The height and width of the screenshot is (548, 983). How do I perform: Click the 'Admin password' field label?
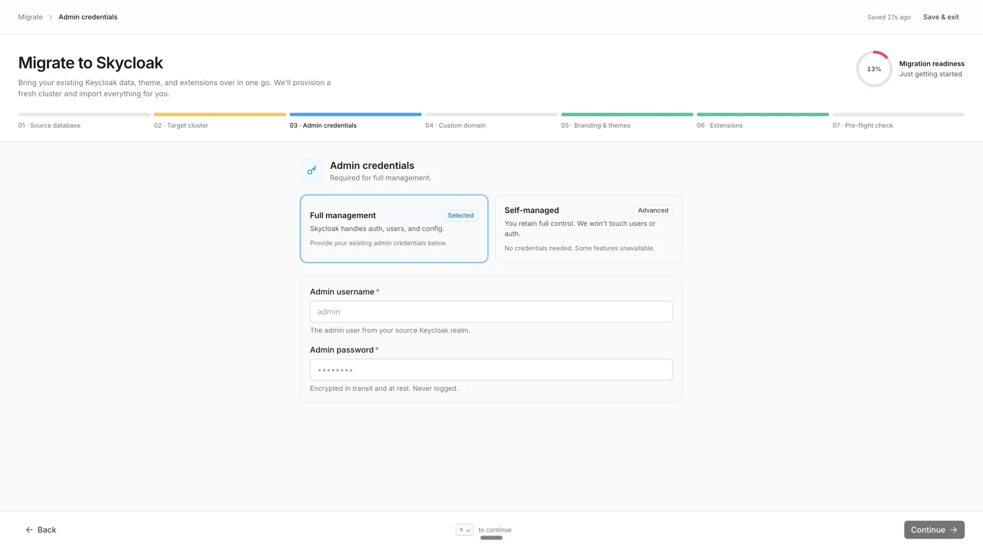pos(342,350)
